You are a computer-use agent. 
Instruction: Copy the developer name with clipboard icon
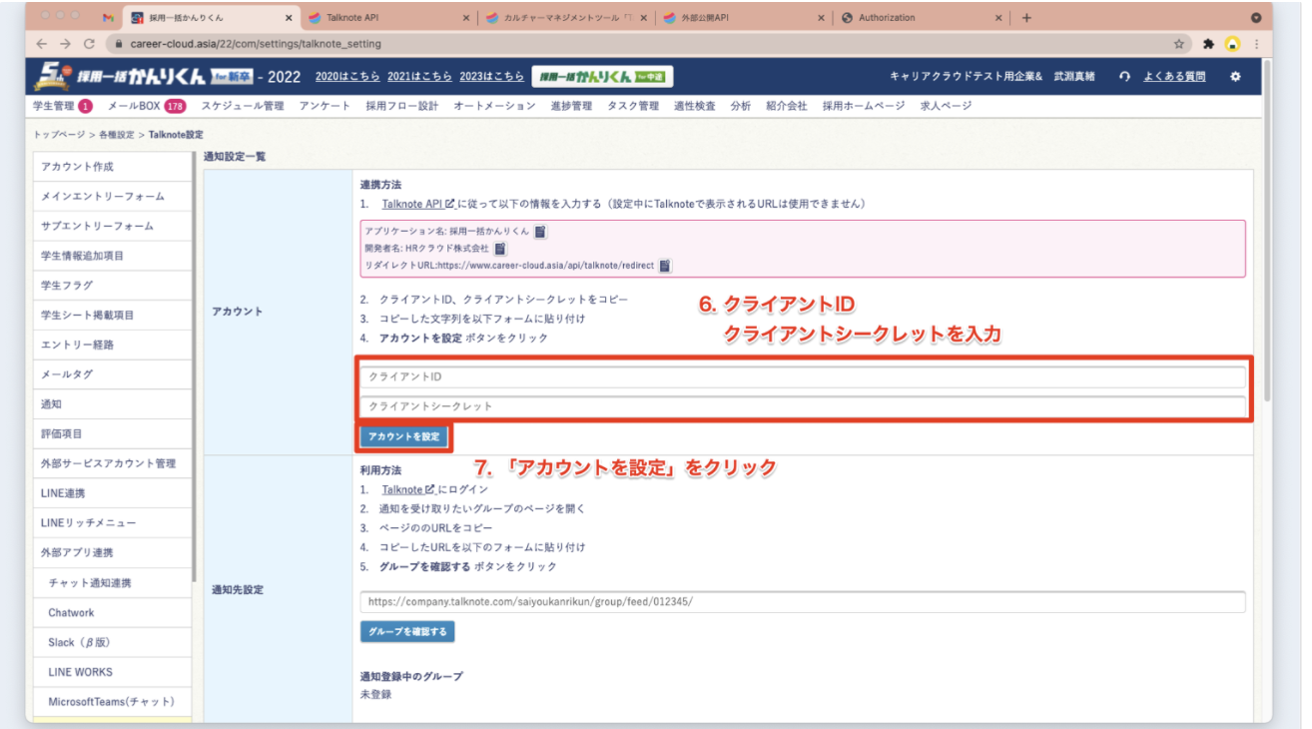pos(500,249)
